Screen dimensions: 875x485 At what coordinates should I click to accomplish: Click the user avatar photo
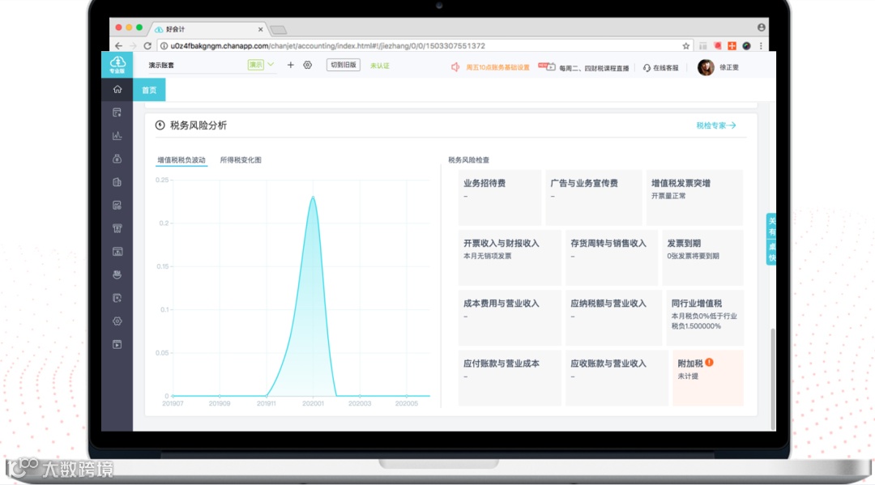click(x=706, y=67)
